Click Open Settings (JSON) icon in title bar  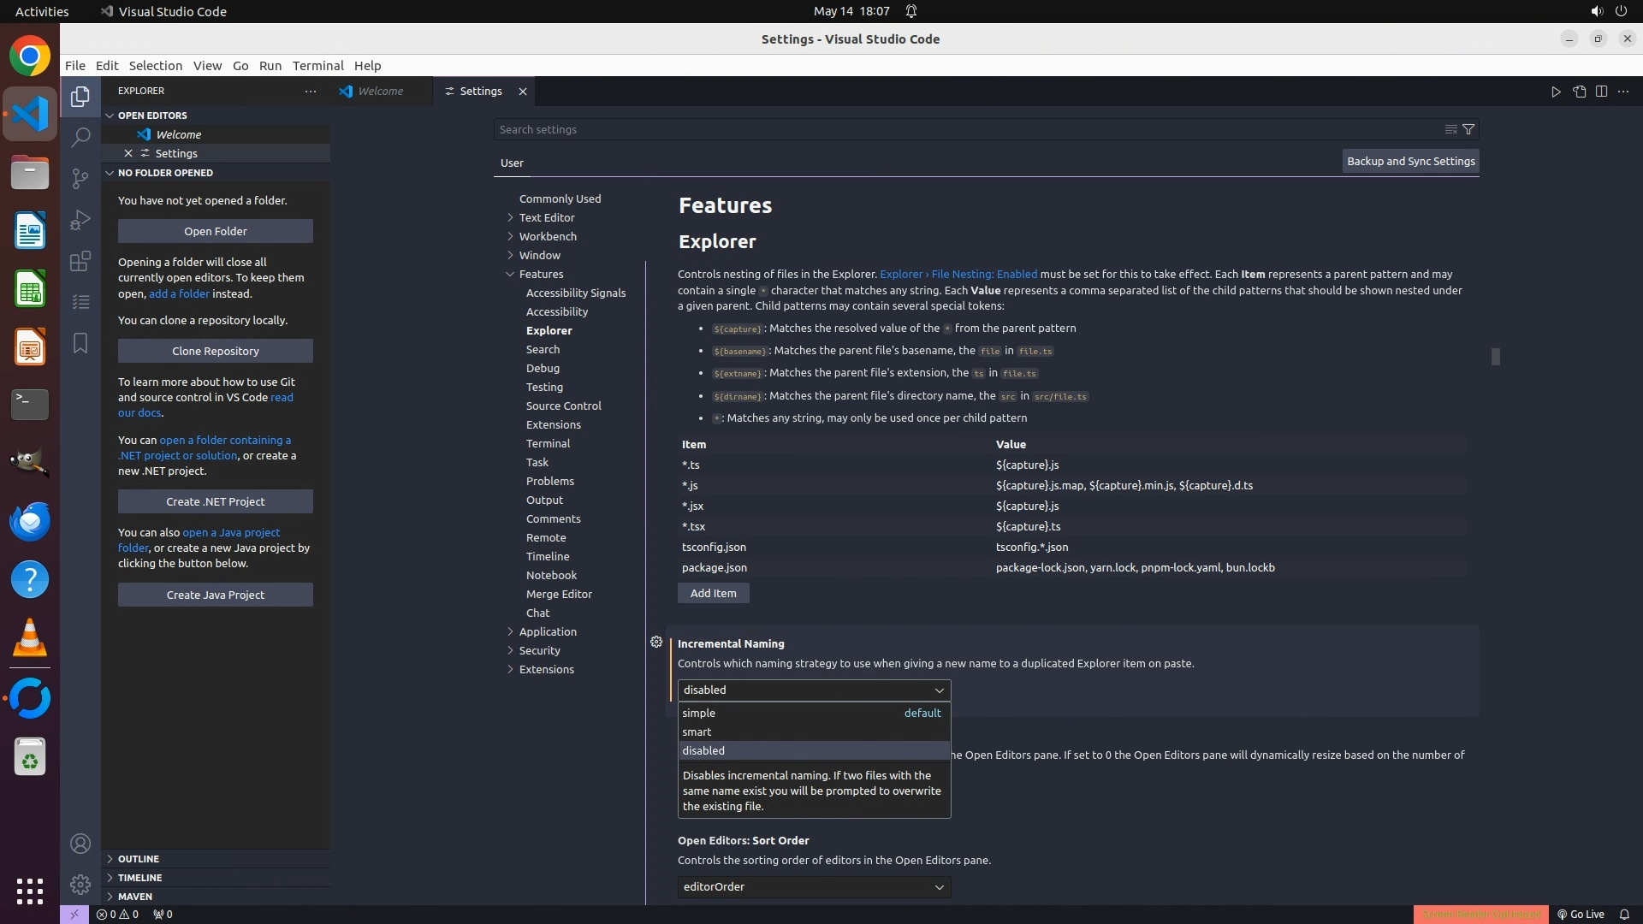1579,92
